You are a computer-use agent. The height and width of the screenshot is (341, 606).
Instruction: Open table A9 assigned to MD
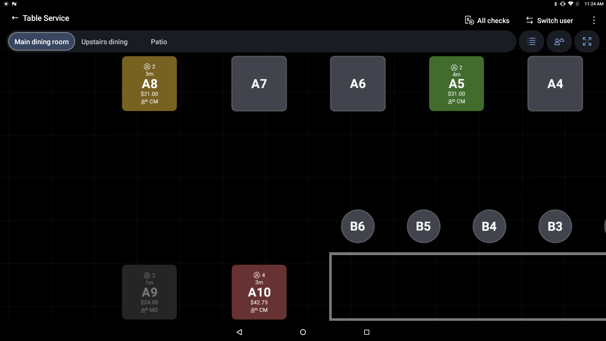(149, 292)
